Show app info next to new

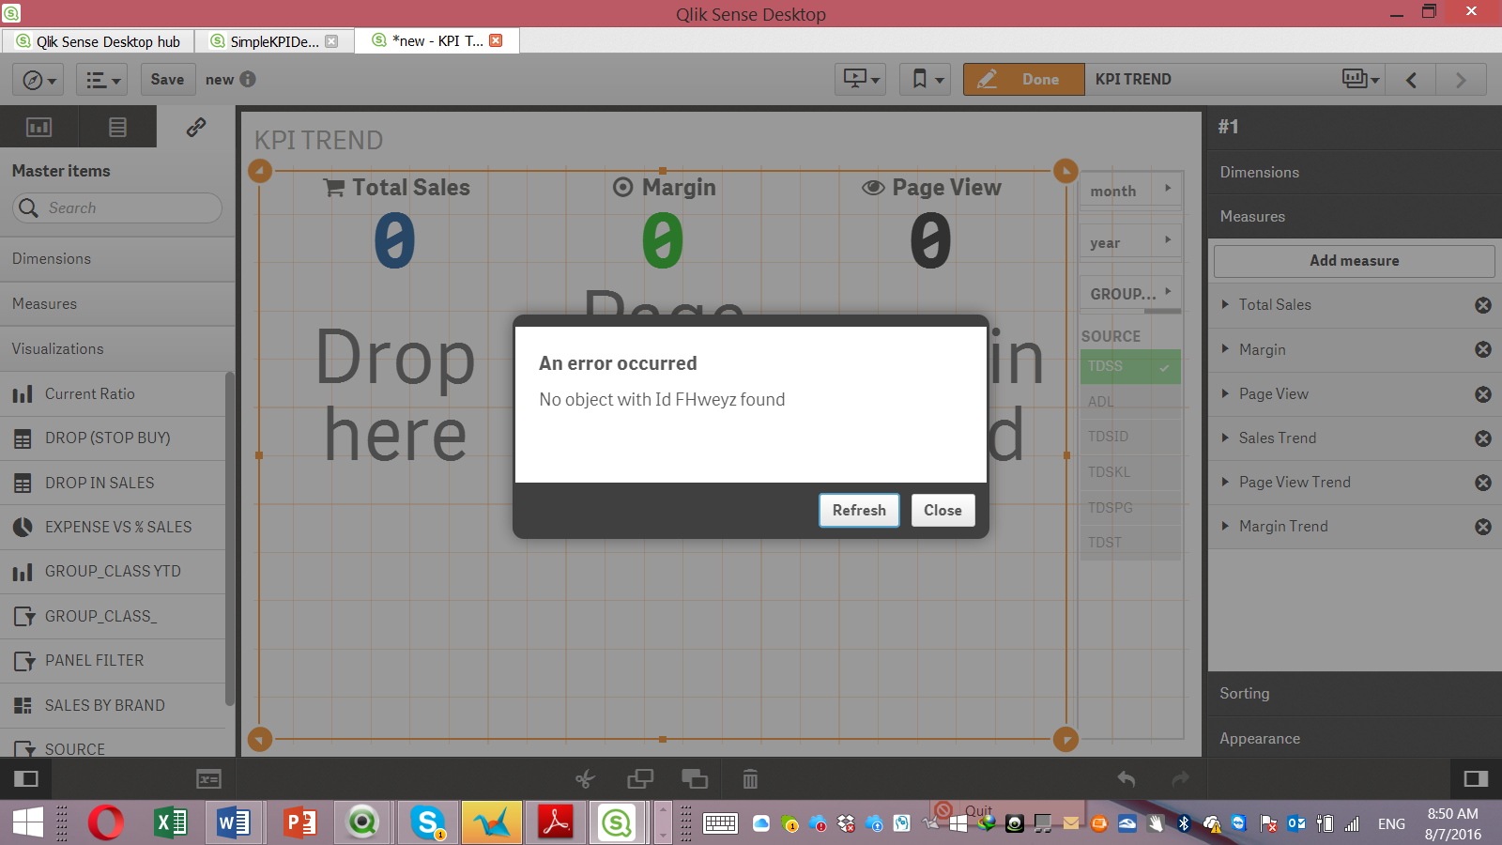point(248,79)
